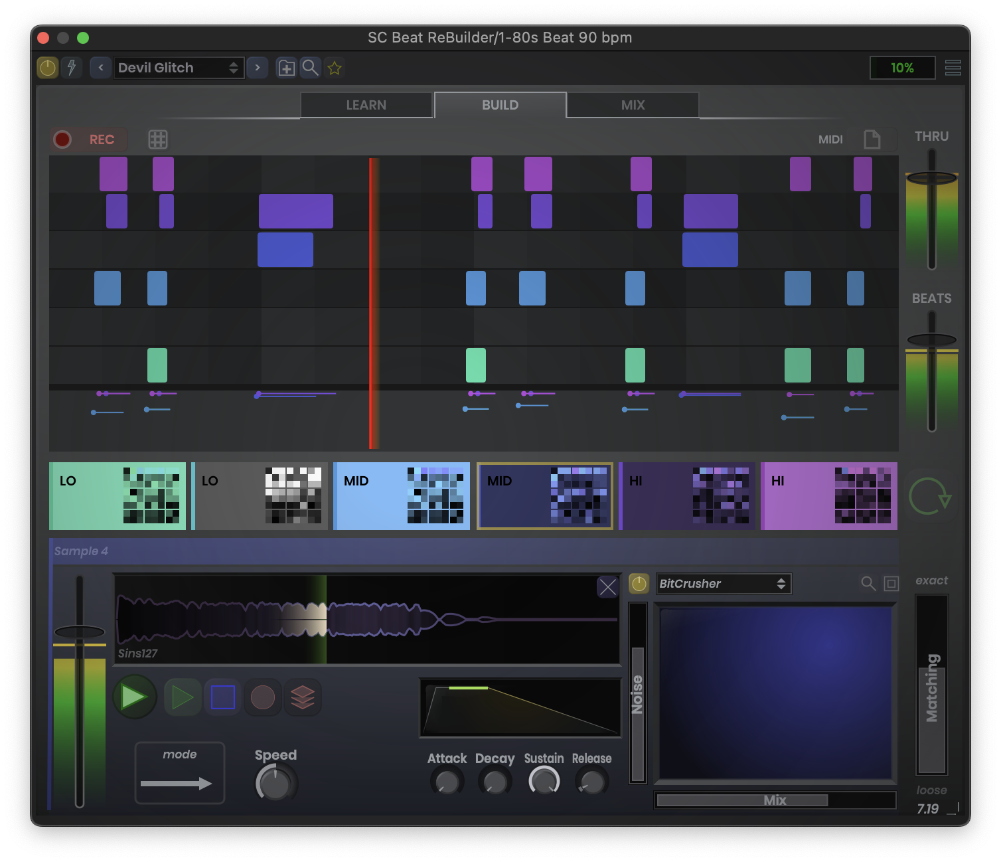The image size is (1001, 862).
Task: Switch to the MIX tab
Action: click(633, 105)
